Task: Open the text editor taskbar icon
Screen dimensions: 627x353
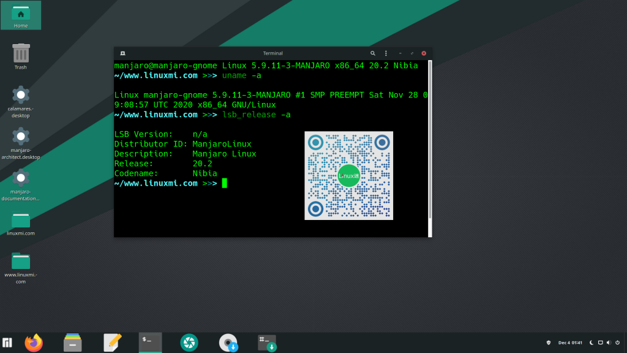Action: (111, 343)
